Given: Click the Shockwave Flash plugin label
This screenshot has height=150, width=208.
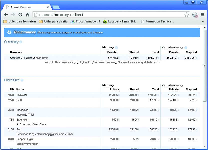Looking at the screenshot, I should (27, 144).
